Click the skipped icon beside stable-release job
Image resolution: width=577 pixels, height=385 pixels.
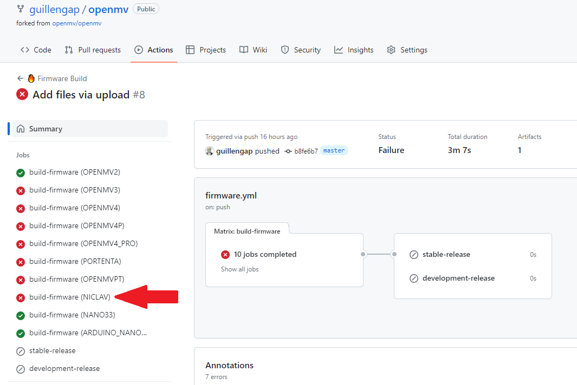click(x=21, y=351)
